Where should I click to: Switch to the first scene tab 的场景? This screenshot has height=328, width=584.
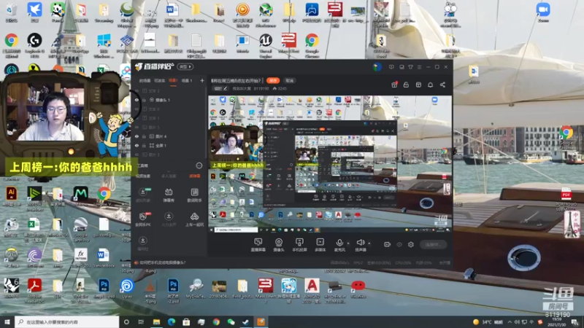coord(145,80)
